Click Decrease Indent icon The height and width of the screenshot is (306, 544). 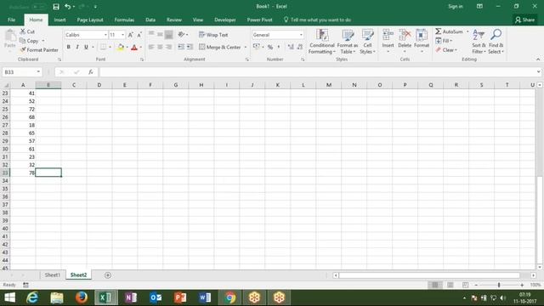181,47
